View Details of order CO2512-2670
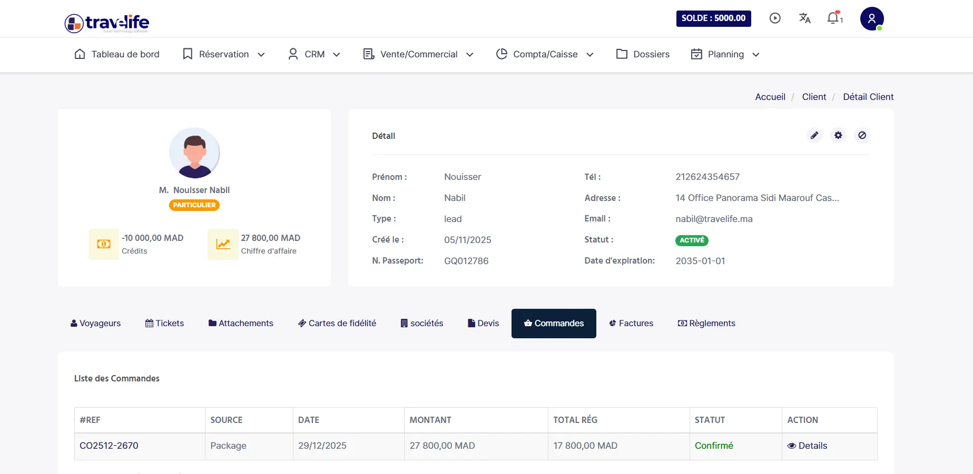Image resolution: width=973 pixels, height=474 pixels. 807,446
